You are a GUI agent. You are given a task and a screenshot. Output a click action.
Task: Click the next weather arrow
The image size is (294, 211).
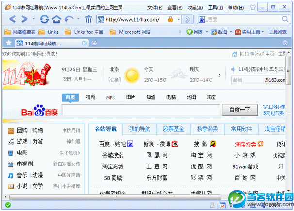click(220, 75)
